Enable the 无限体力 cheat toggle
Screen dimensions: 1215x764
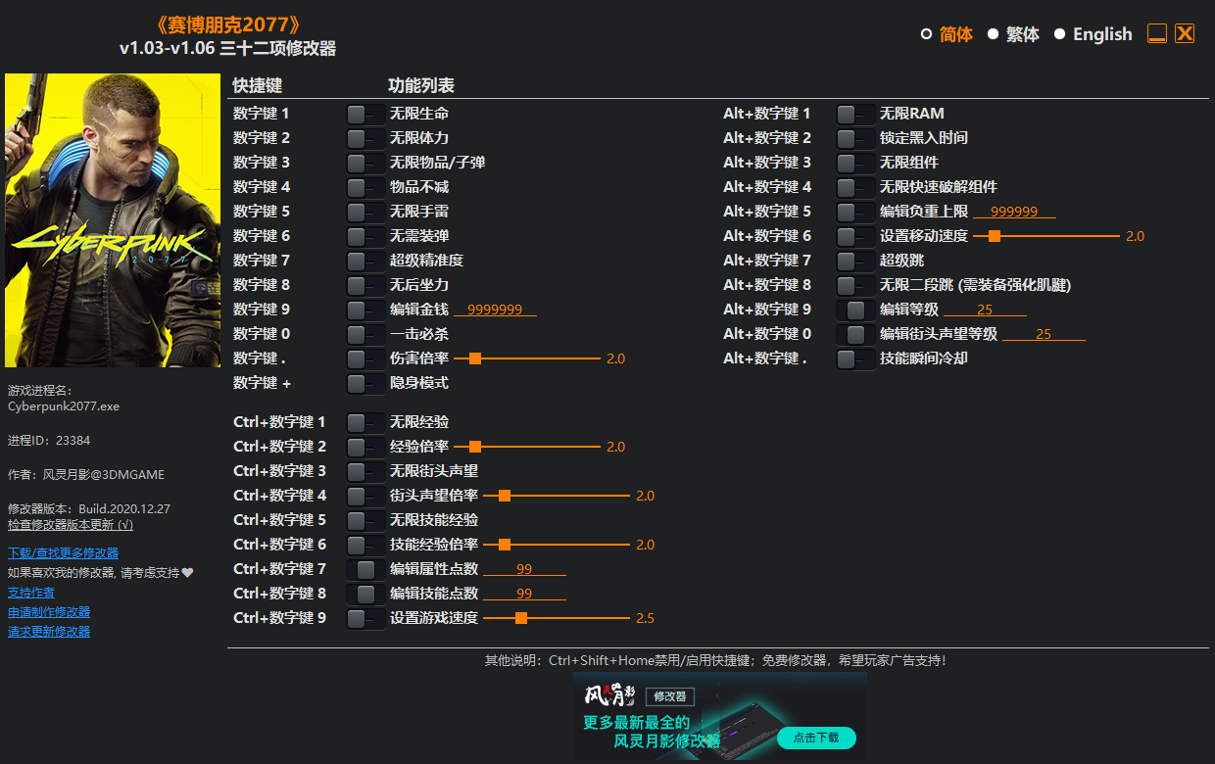tap(365, 137)
